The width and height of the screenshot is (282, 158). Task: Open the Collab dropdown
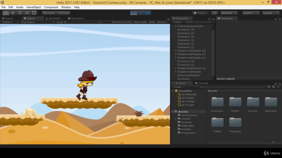point(200,13)
